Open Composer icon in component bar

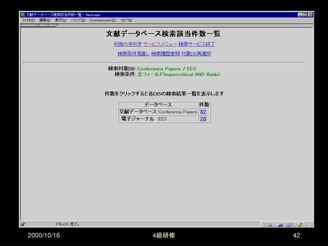pos(300,225)
